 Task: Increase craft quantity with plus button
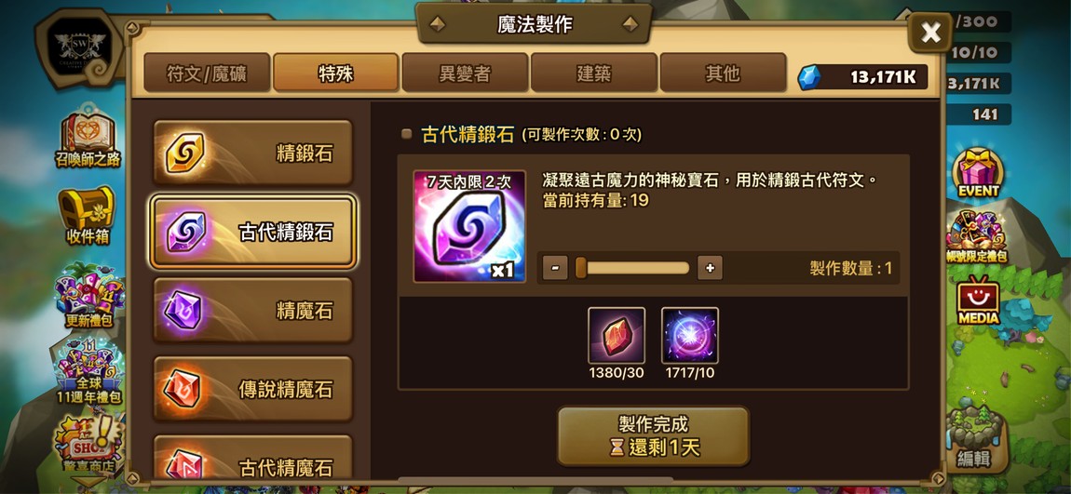pyautogui.click(x=710, y=268)
